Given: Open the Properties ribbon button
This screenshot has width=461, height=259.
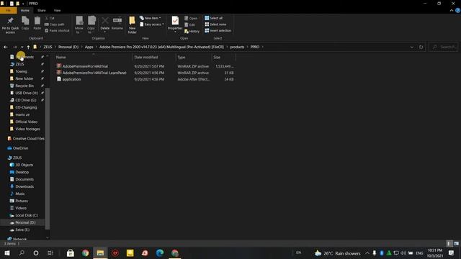Looking at the screenshot, I should click(x=175, y=24).
